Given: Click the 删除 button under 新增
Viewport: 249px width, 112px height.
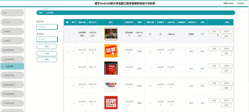Looking at the screenshot, I should pos(47,59).
